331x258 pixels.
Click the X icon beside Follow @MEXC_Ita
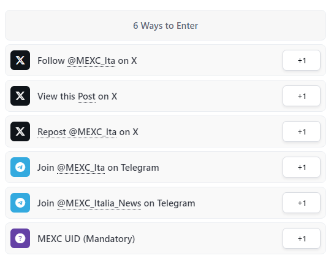(20, 60)
